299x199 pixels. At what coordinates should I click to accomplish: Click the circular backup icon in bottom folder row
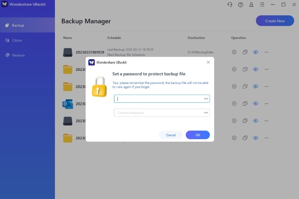pos(234,138)
